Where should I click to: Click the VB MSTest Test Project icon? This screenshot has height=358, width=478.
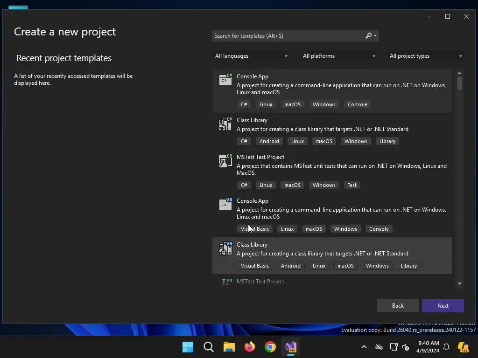pos(227,282)
